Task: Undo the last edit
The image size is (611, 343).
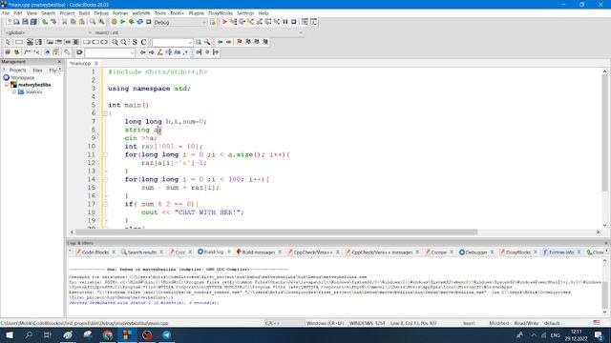Action: (x=45, y=22)
